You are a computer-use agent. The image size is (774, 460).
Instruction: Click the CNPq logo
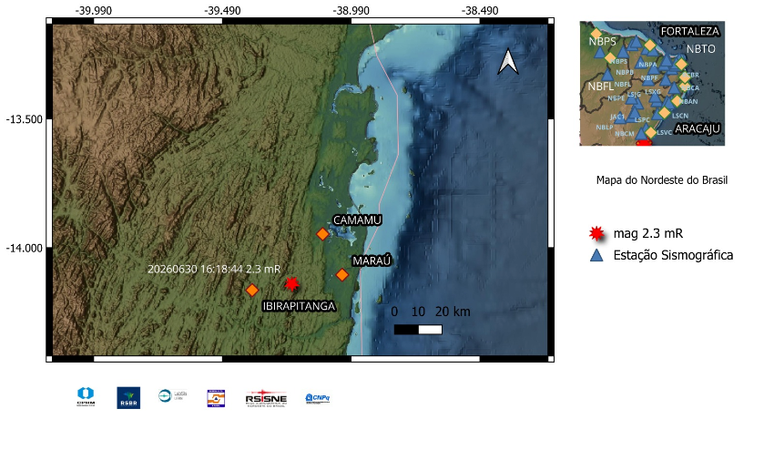(x=318, y=398)
